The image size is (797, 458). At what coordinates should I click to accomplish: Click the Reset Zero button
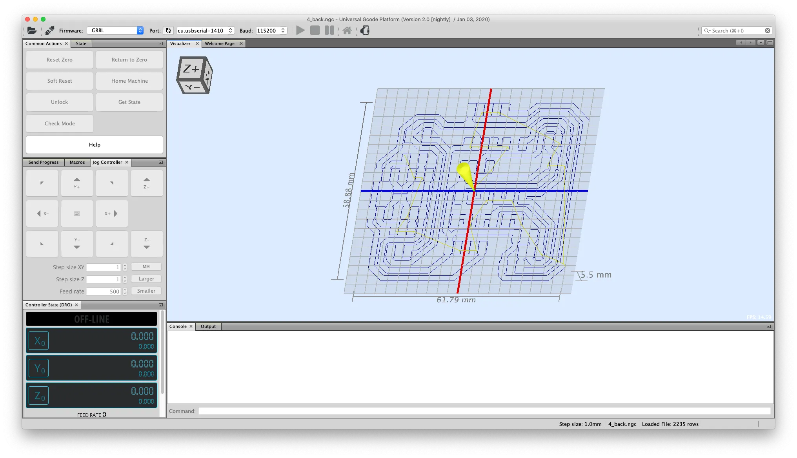[60, 60]
